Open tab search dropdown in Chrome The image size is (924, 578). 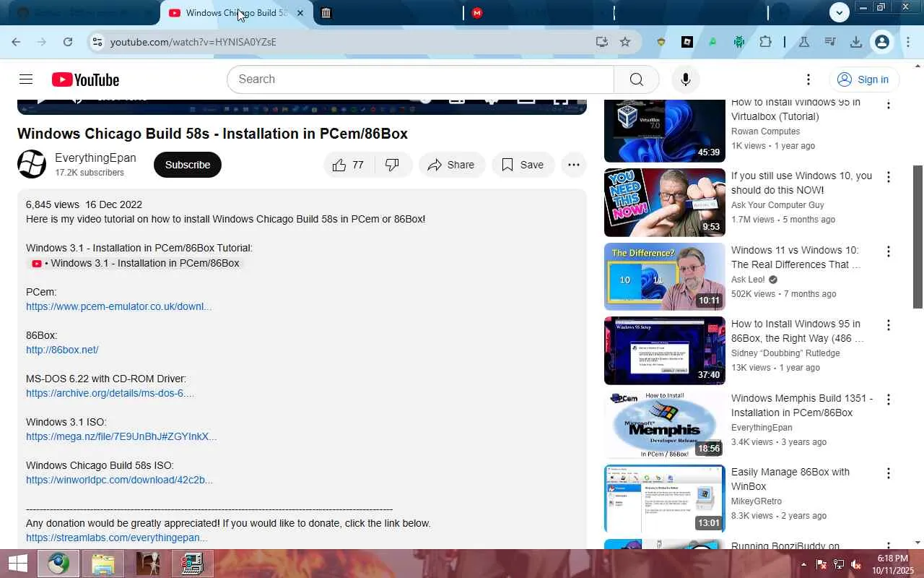pos(839,12)
